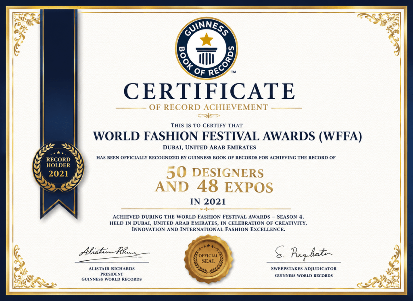This screenshot has width=413, height=301.
Task: Click the S. Raghavan adjudicator signature
Action: click(x=303, y=253)
